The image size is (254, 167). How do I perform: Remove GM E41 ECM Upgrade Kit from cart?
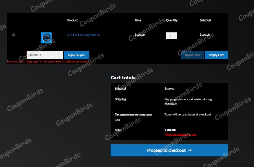click(14, 35)
